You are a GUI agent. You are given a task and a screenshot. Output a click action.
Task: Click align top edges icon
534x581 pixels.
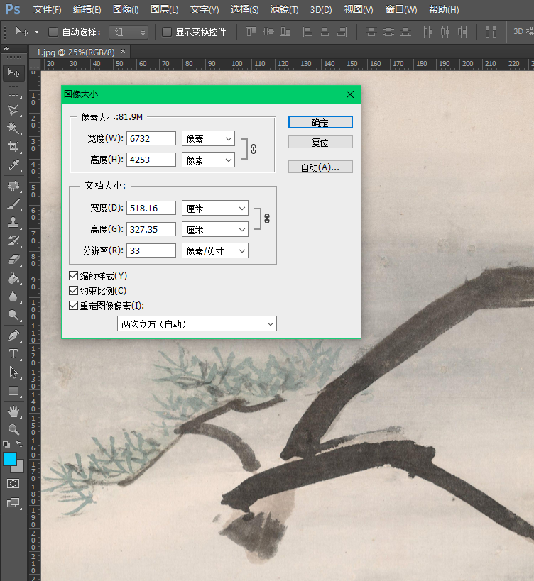pyautogui.click(x=251, y=32)
